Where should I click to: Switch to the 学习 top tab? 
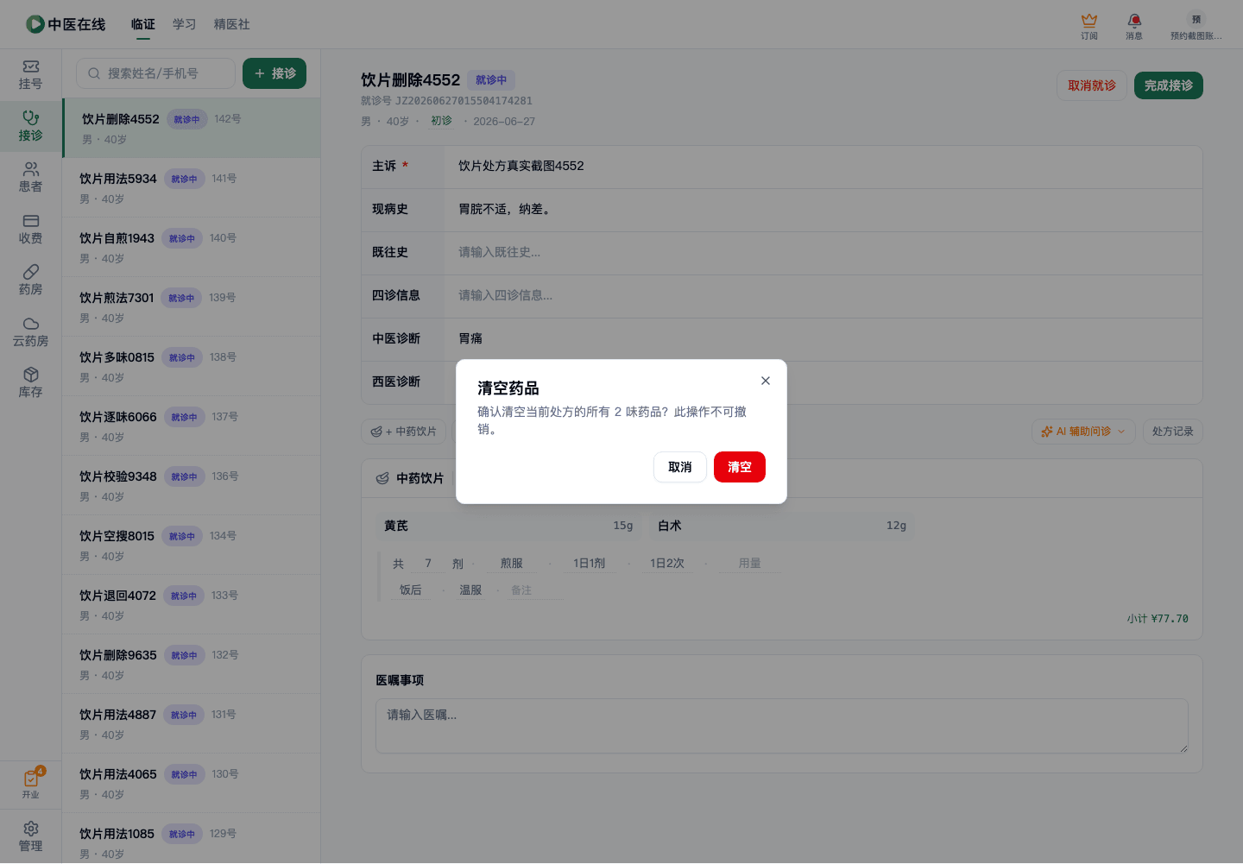tap(184, 24)
